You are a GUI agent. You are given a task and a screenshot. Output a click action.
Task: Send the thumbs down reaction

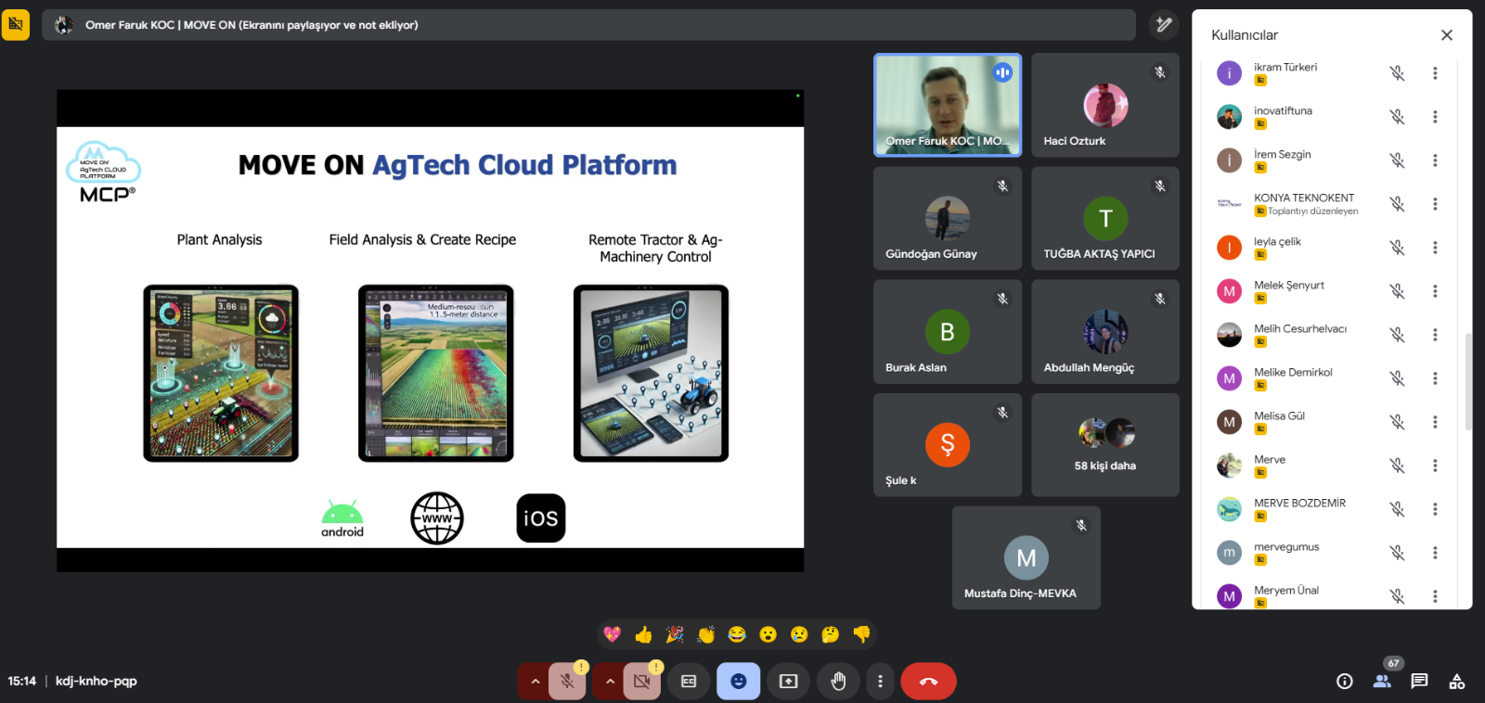pos(861,634)
